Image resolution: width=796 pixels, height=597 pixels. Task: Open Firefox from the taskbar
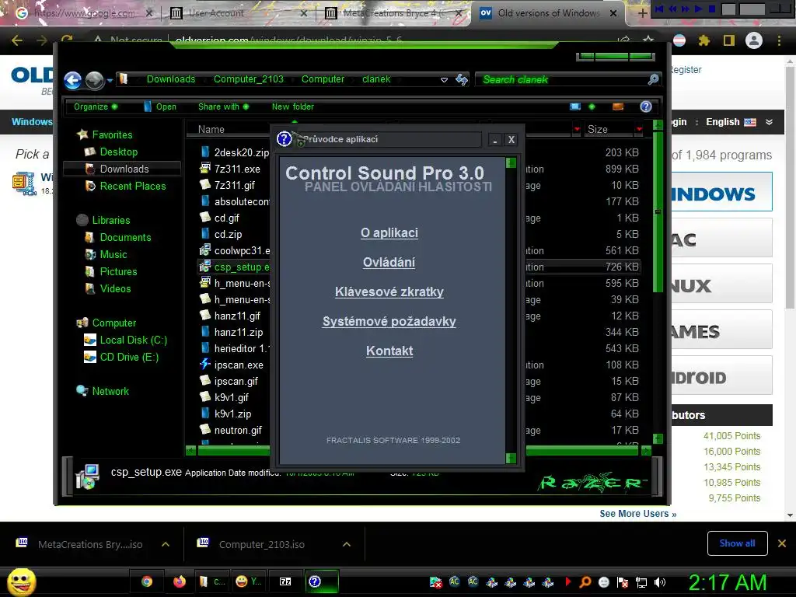pyautogui.click(x=180, y=581)
